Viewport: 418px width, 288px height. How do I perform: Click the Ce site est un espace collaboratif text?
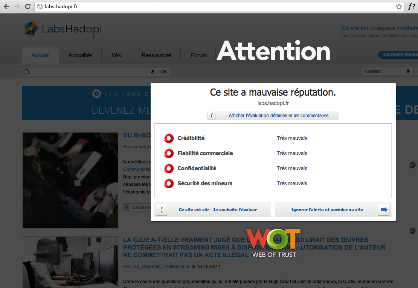tap(380, 28)
